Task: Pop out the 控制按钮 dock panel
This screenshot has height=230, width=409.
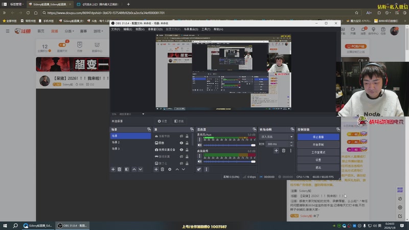Action: pyautogui.click(x=338, y=129)
